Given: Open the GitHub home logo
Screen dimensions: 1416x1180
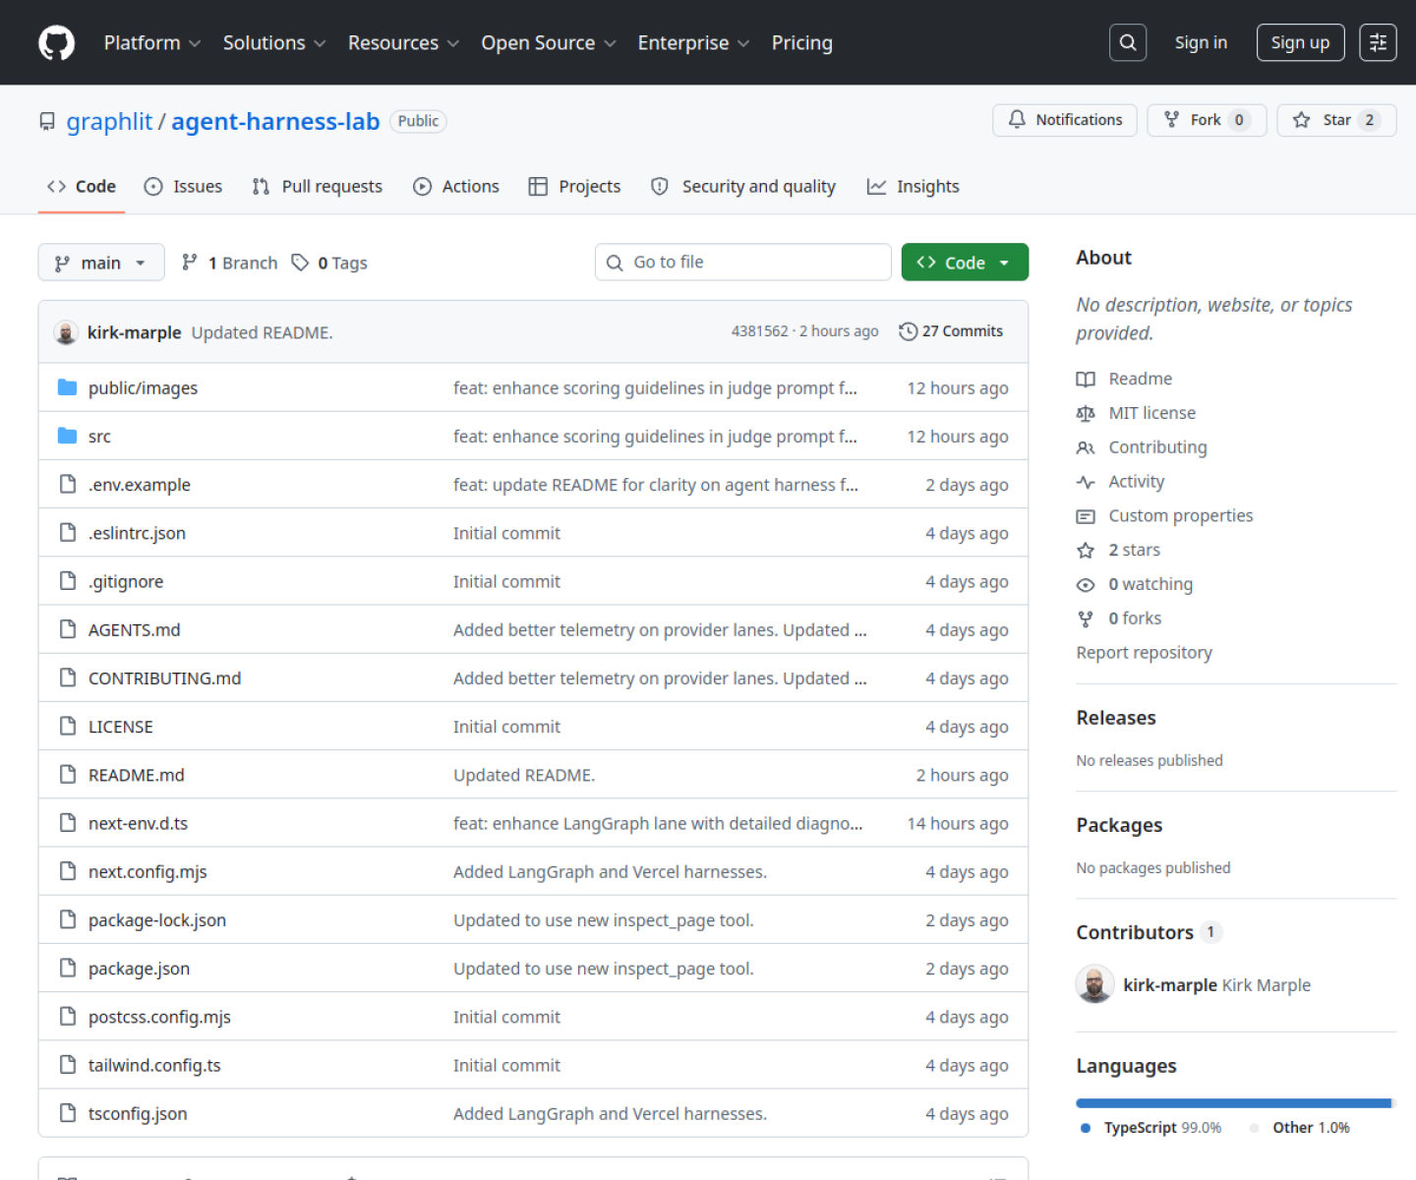Looking at the screenshot, I should (x=56, y=43).
